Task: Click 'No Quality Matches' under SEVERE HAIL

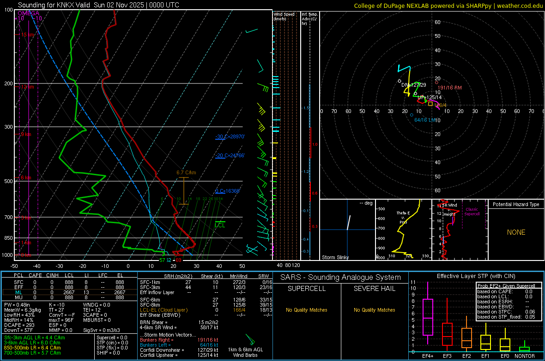Action: (x=374, y=310)
